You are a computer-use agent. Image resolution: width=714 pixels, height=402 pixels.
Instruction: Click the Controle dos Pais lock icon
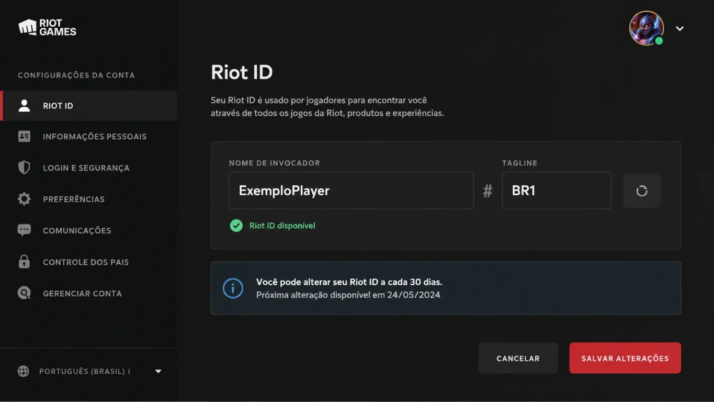click(24, 262)
